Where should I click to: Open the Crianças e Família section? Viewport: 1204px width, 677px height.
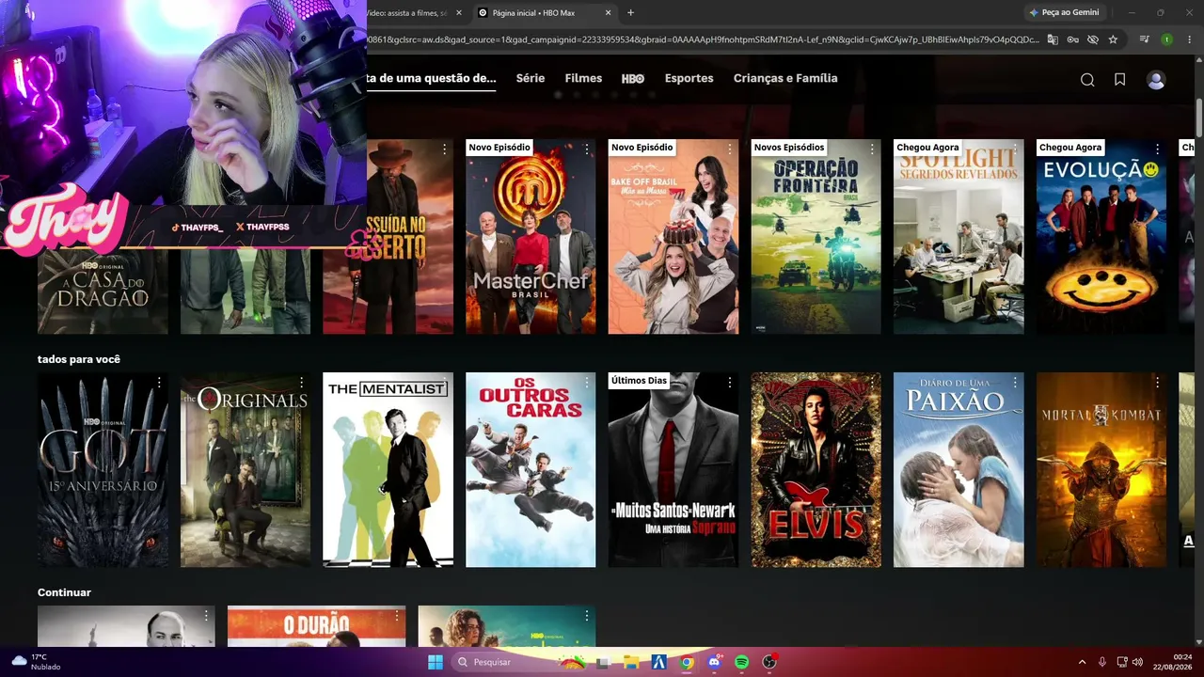(785, 78)
